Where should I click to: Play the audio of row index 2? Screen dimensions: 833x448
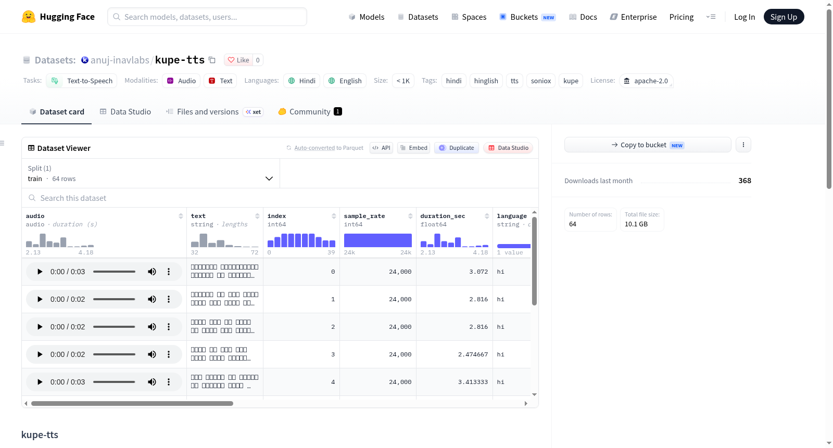[40, 327]
